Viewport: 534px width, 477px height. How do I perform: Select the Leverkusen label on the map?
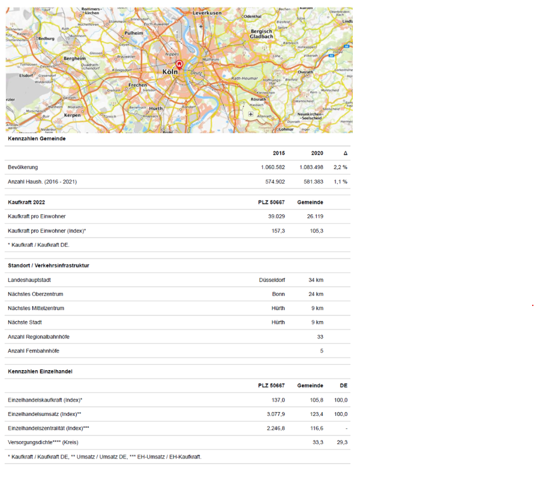pyautogui.click(x=207, y=13)
